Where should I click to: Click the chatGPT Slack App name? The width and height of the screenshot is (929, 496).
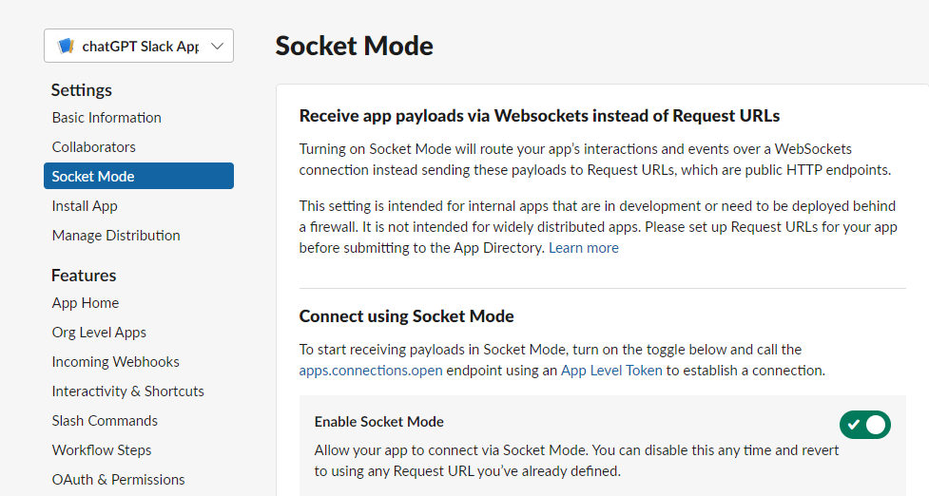(141, 46)
